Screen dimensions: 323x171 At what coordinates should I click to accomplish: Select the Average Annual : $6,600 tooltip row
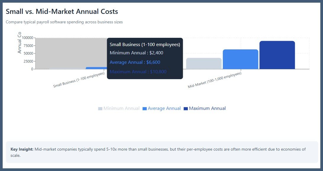[x=135, y=62]
